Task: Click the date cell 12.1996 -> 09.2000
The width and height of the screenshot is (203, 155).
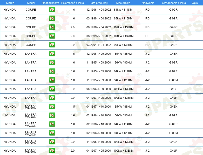Action: coord(99,54)
